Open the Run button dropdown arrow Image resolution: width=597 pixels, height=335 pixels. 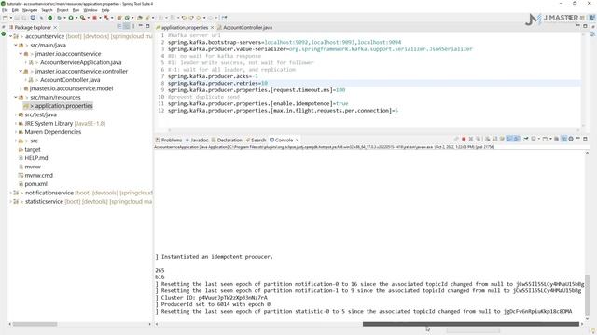tap(76, 18)
